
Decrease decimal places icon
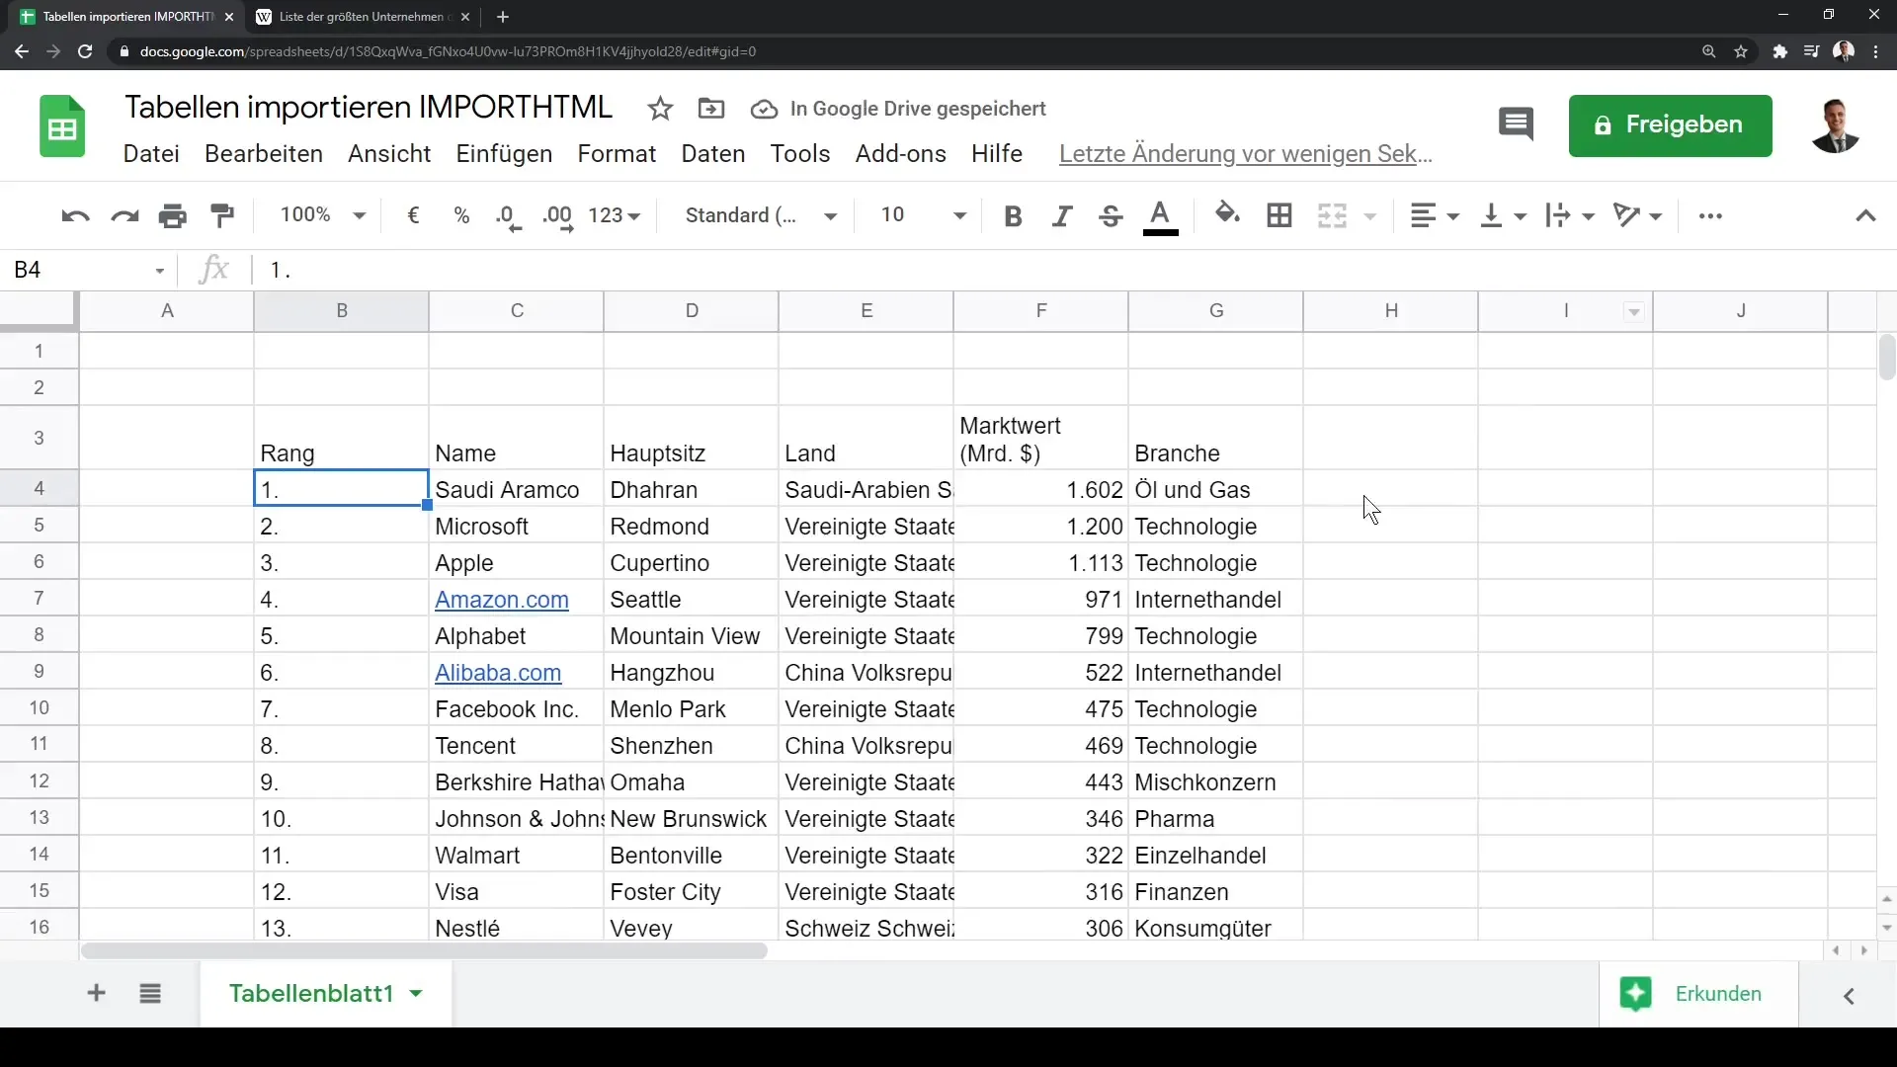click(x=509, y=217)
